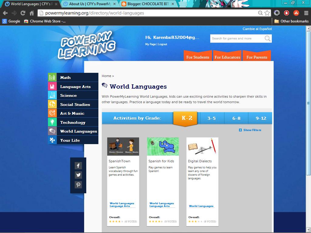Select Math in the subject menu
The image size is (311, 233).
65,77
